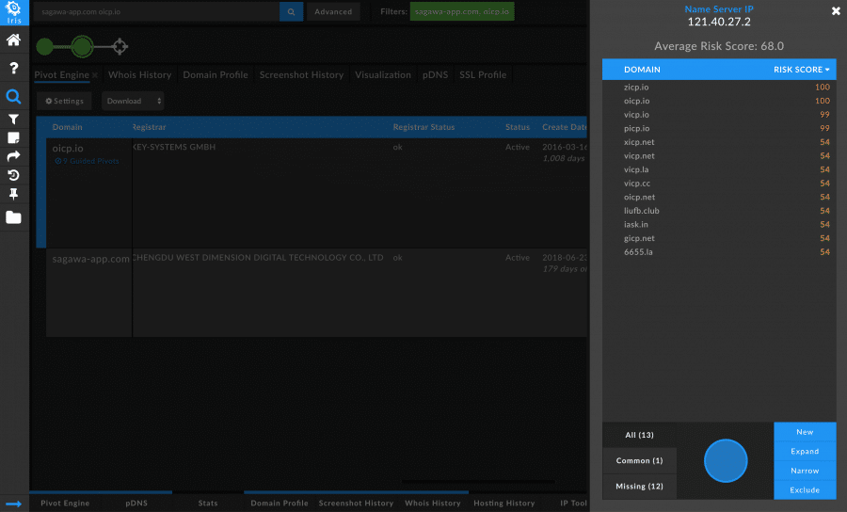Open the Notes sidebar icon
Image resolution: width=847 pixels, height=512 pixels.
(x=13, y=137)
